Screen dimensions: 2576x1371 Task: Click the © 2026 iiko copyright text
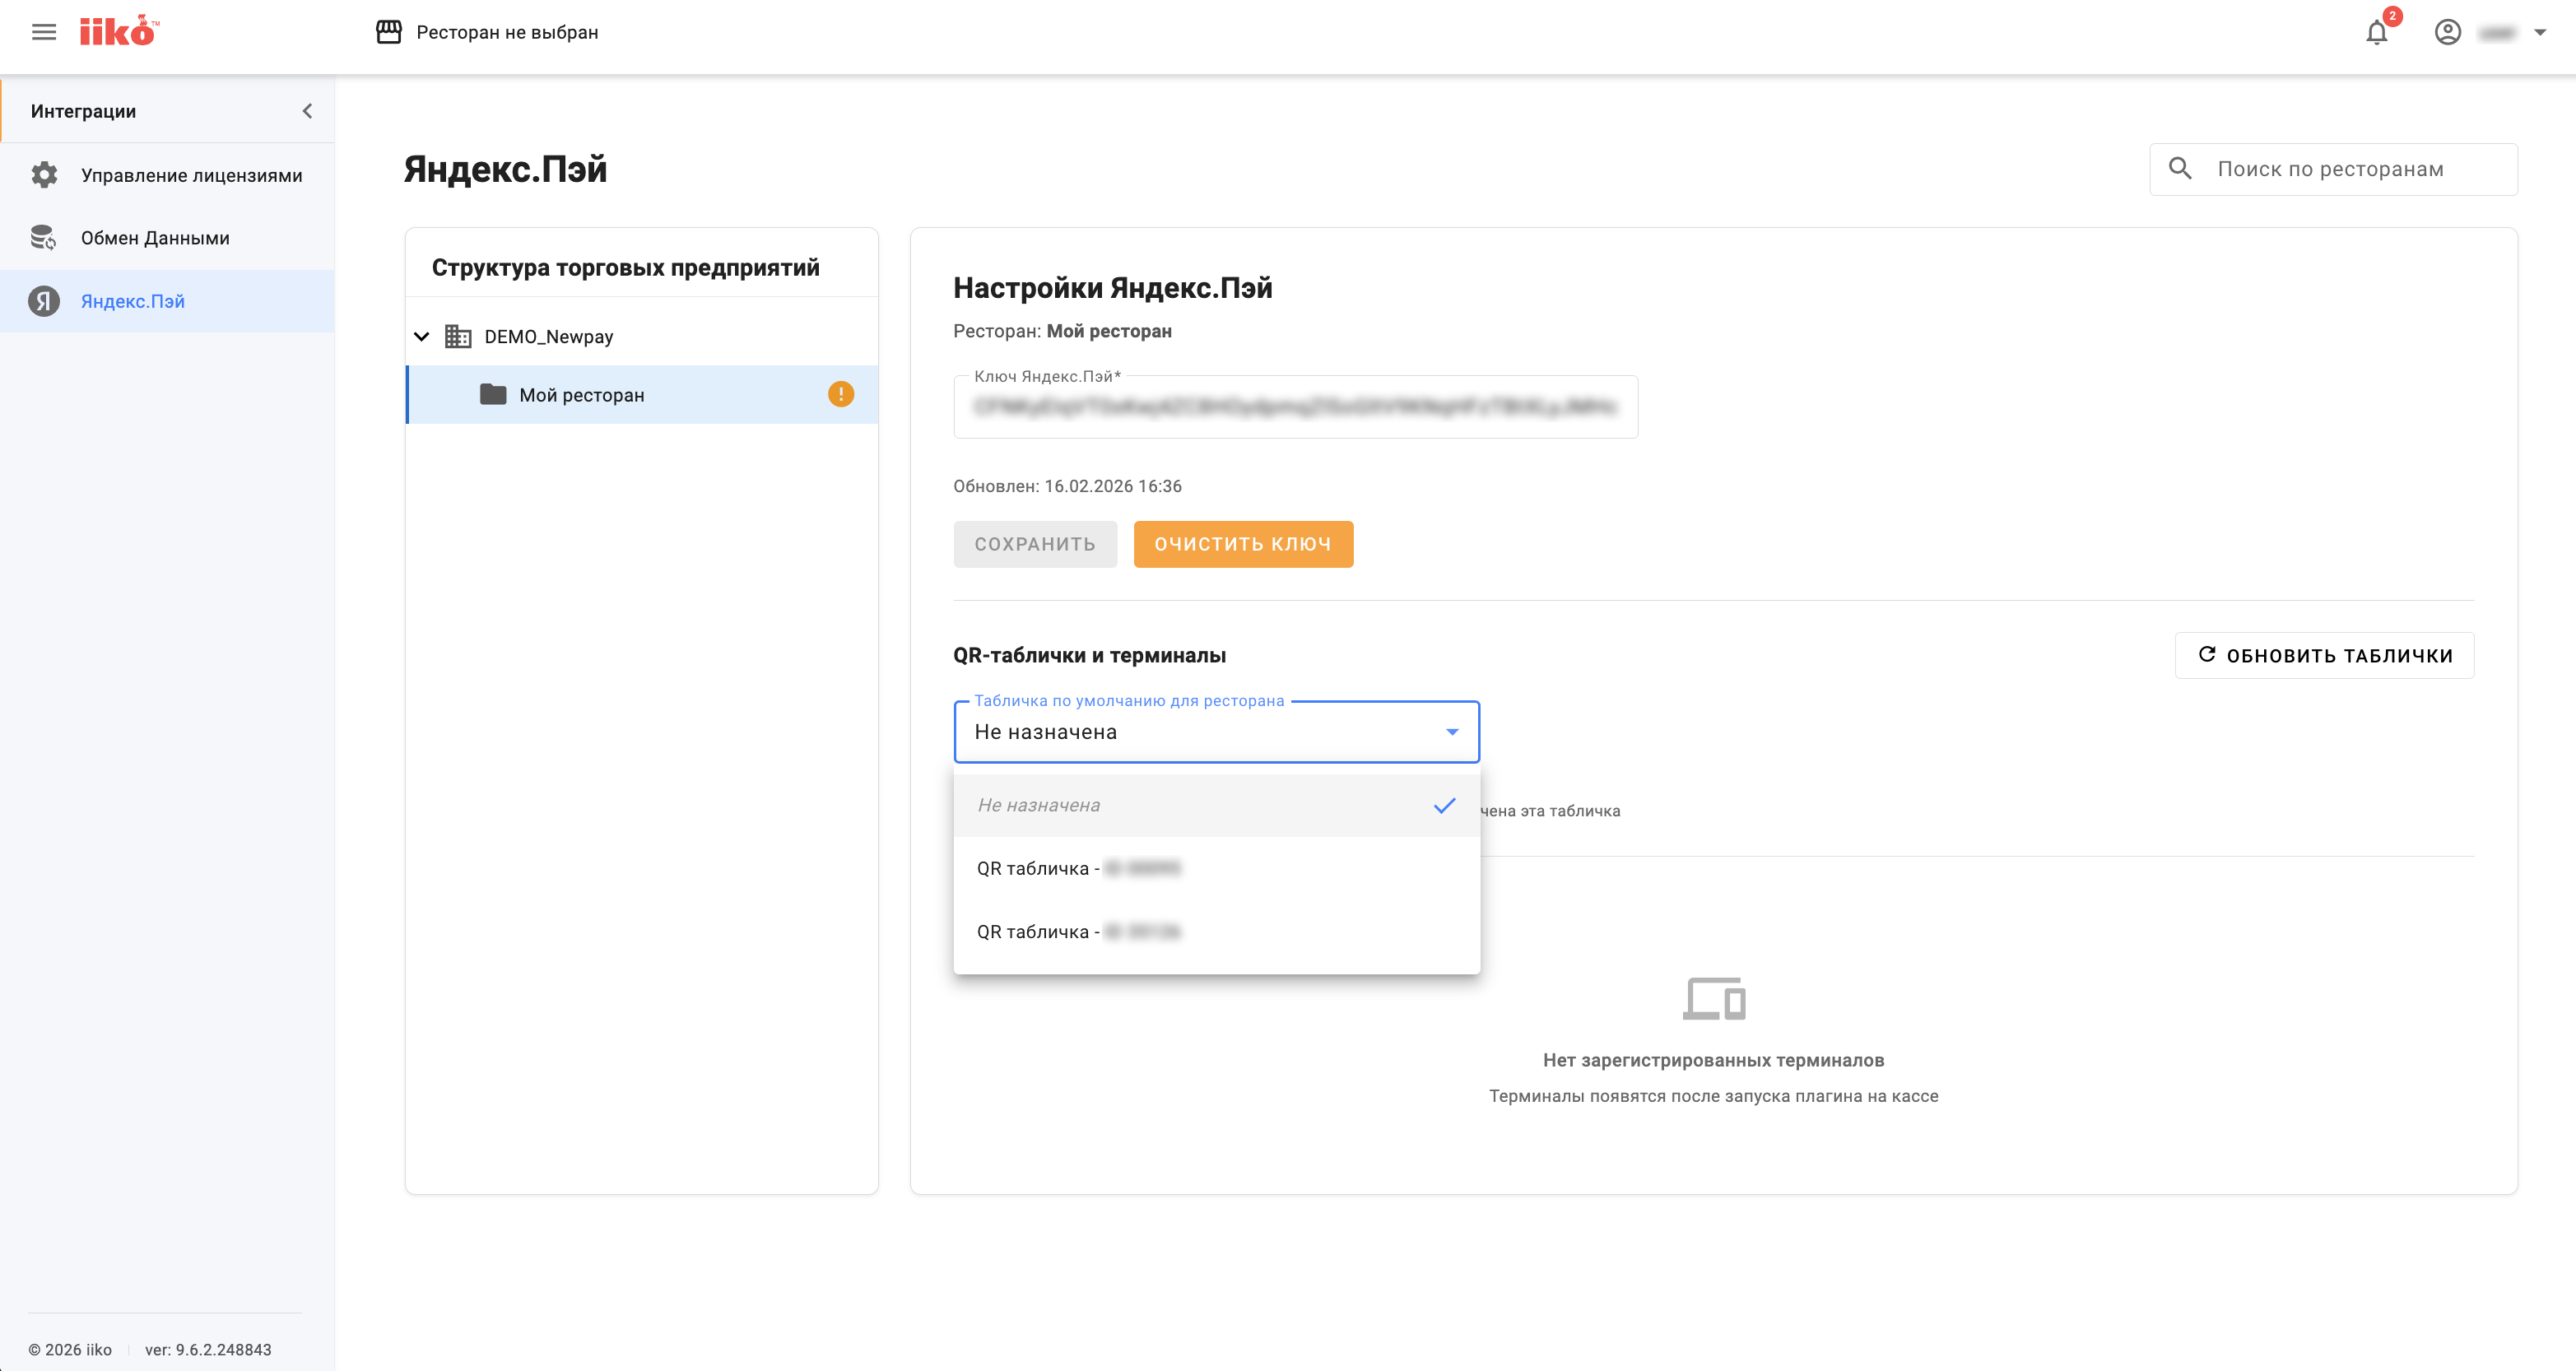pos(70,1349)
